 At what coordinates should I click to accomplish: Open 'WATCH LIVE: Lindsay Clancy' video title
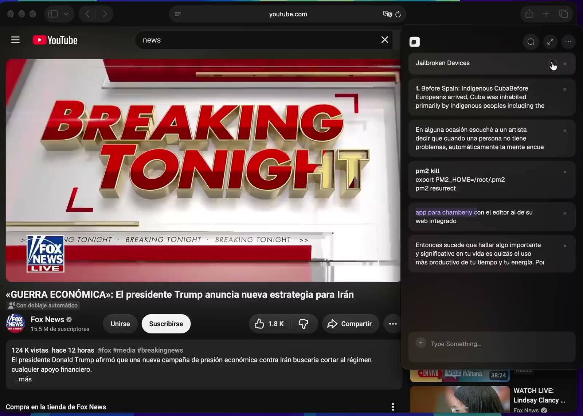[x=539, y=396]
